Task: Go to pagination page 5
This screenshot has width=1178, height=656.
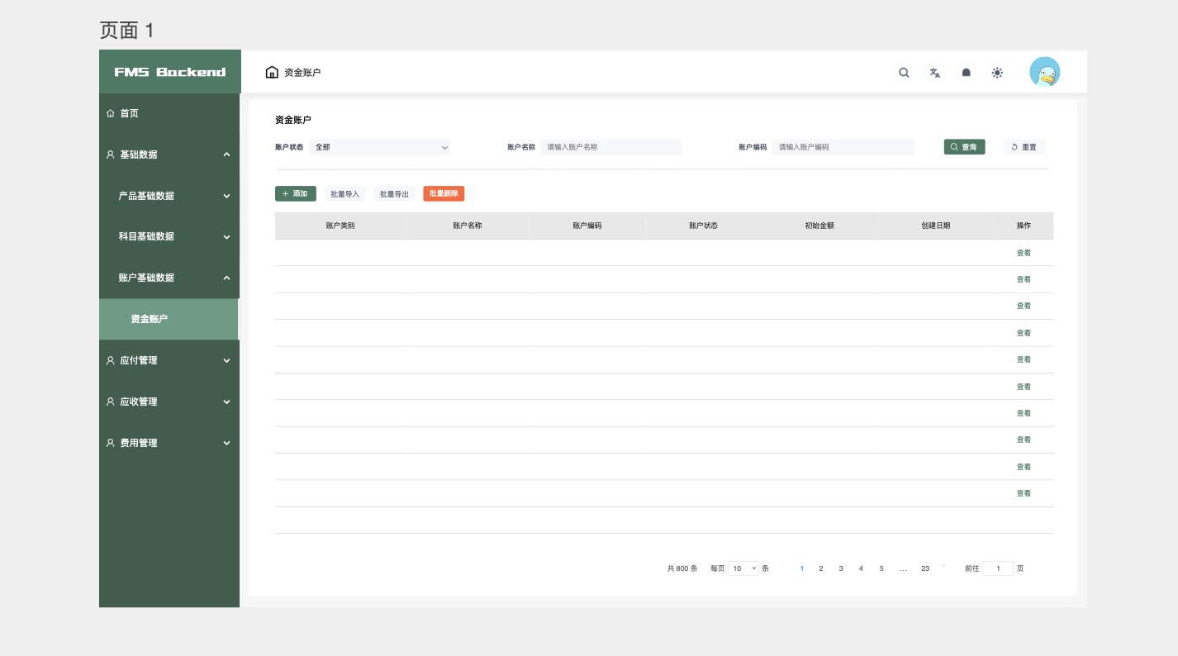Action: click(881, 568)
